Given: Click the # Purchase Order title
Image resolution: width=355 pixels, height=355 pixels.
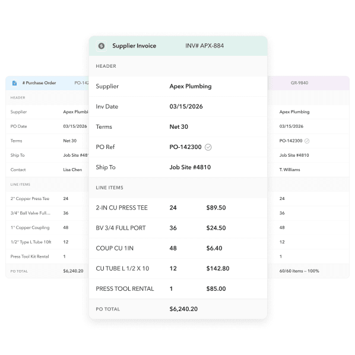Looking at the screenshot, I should coord(39,83).
